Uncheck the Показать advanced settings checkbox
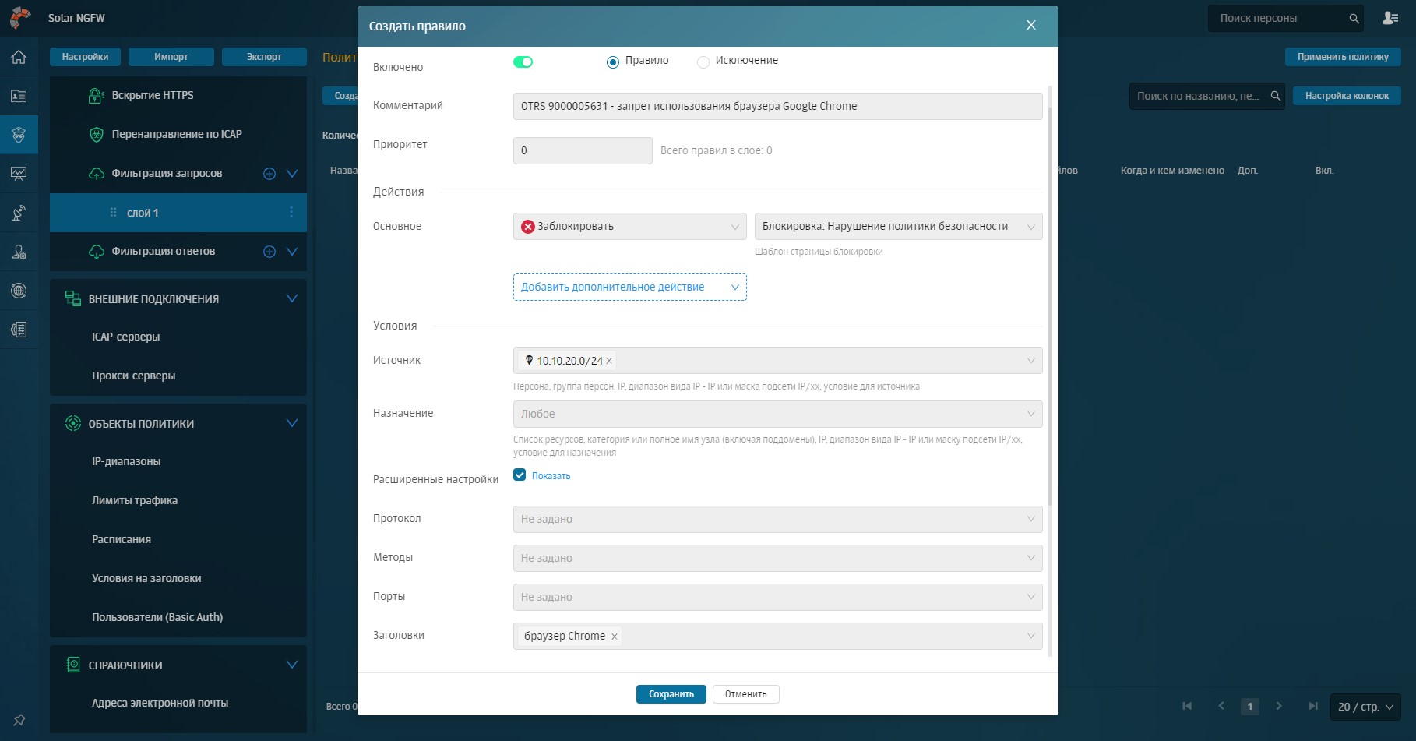This screenshot has height=741, width=1416. (x=520, y=475)
